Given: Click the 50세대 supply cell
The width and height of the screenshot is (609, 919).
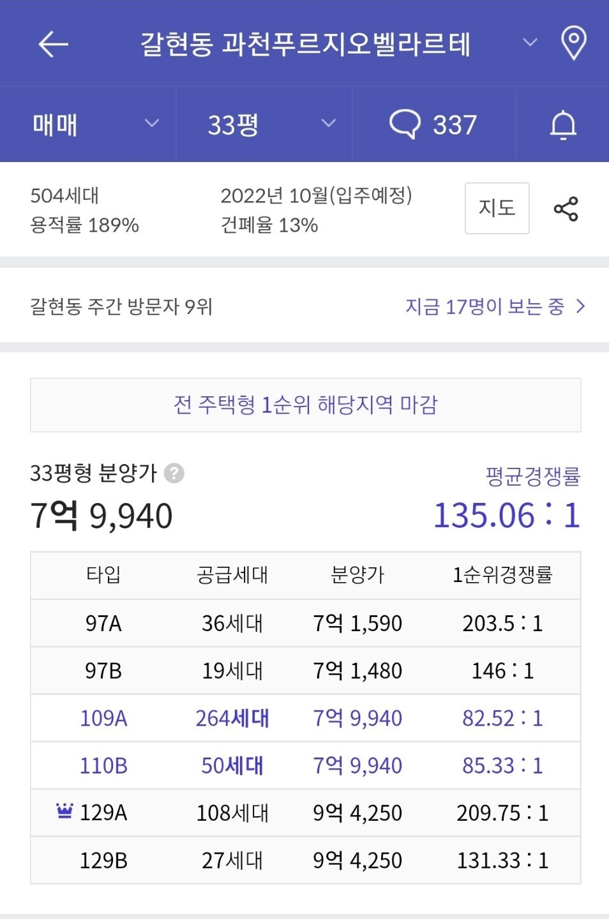Looking at the screenshot, I should (232, 765).
